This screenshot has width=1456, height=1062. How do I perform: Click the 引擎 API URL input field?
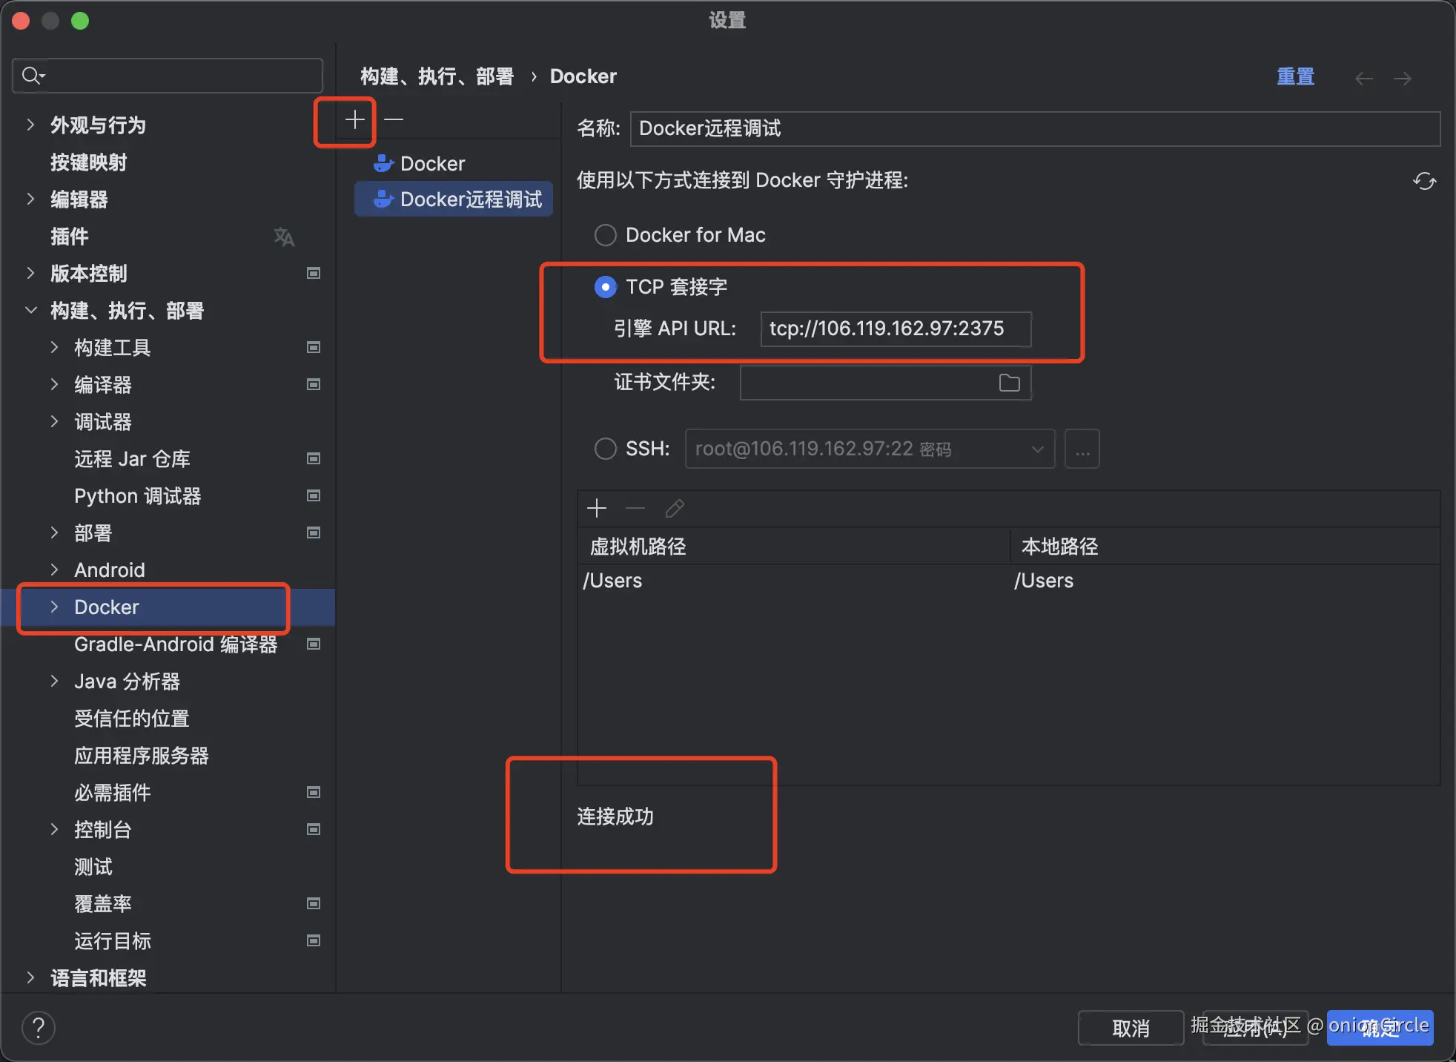(895, 329)
